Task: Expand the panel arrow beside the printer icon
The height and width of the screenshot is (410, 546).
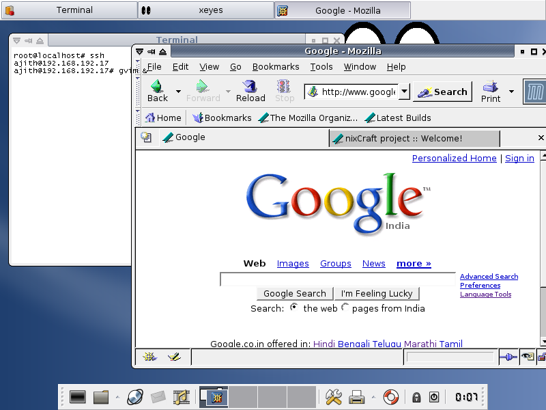Action: point(373,397)
